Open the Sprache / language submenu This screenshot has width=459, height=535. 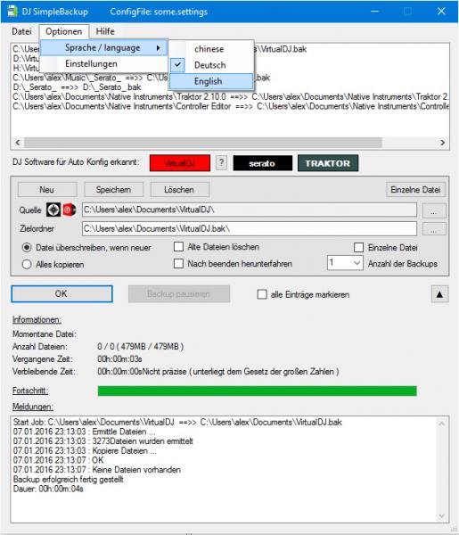click(x=103, y=48)
